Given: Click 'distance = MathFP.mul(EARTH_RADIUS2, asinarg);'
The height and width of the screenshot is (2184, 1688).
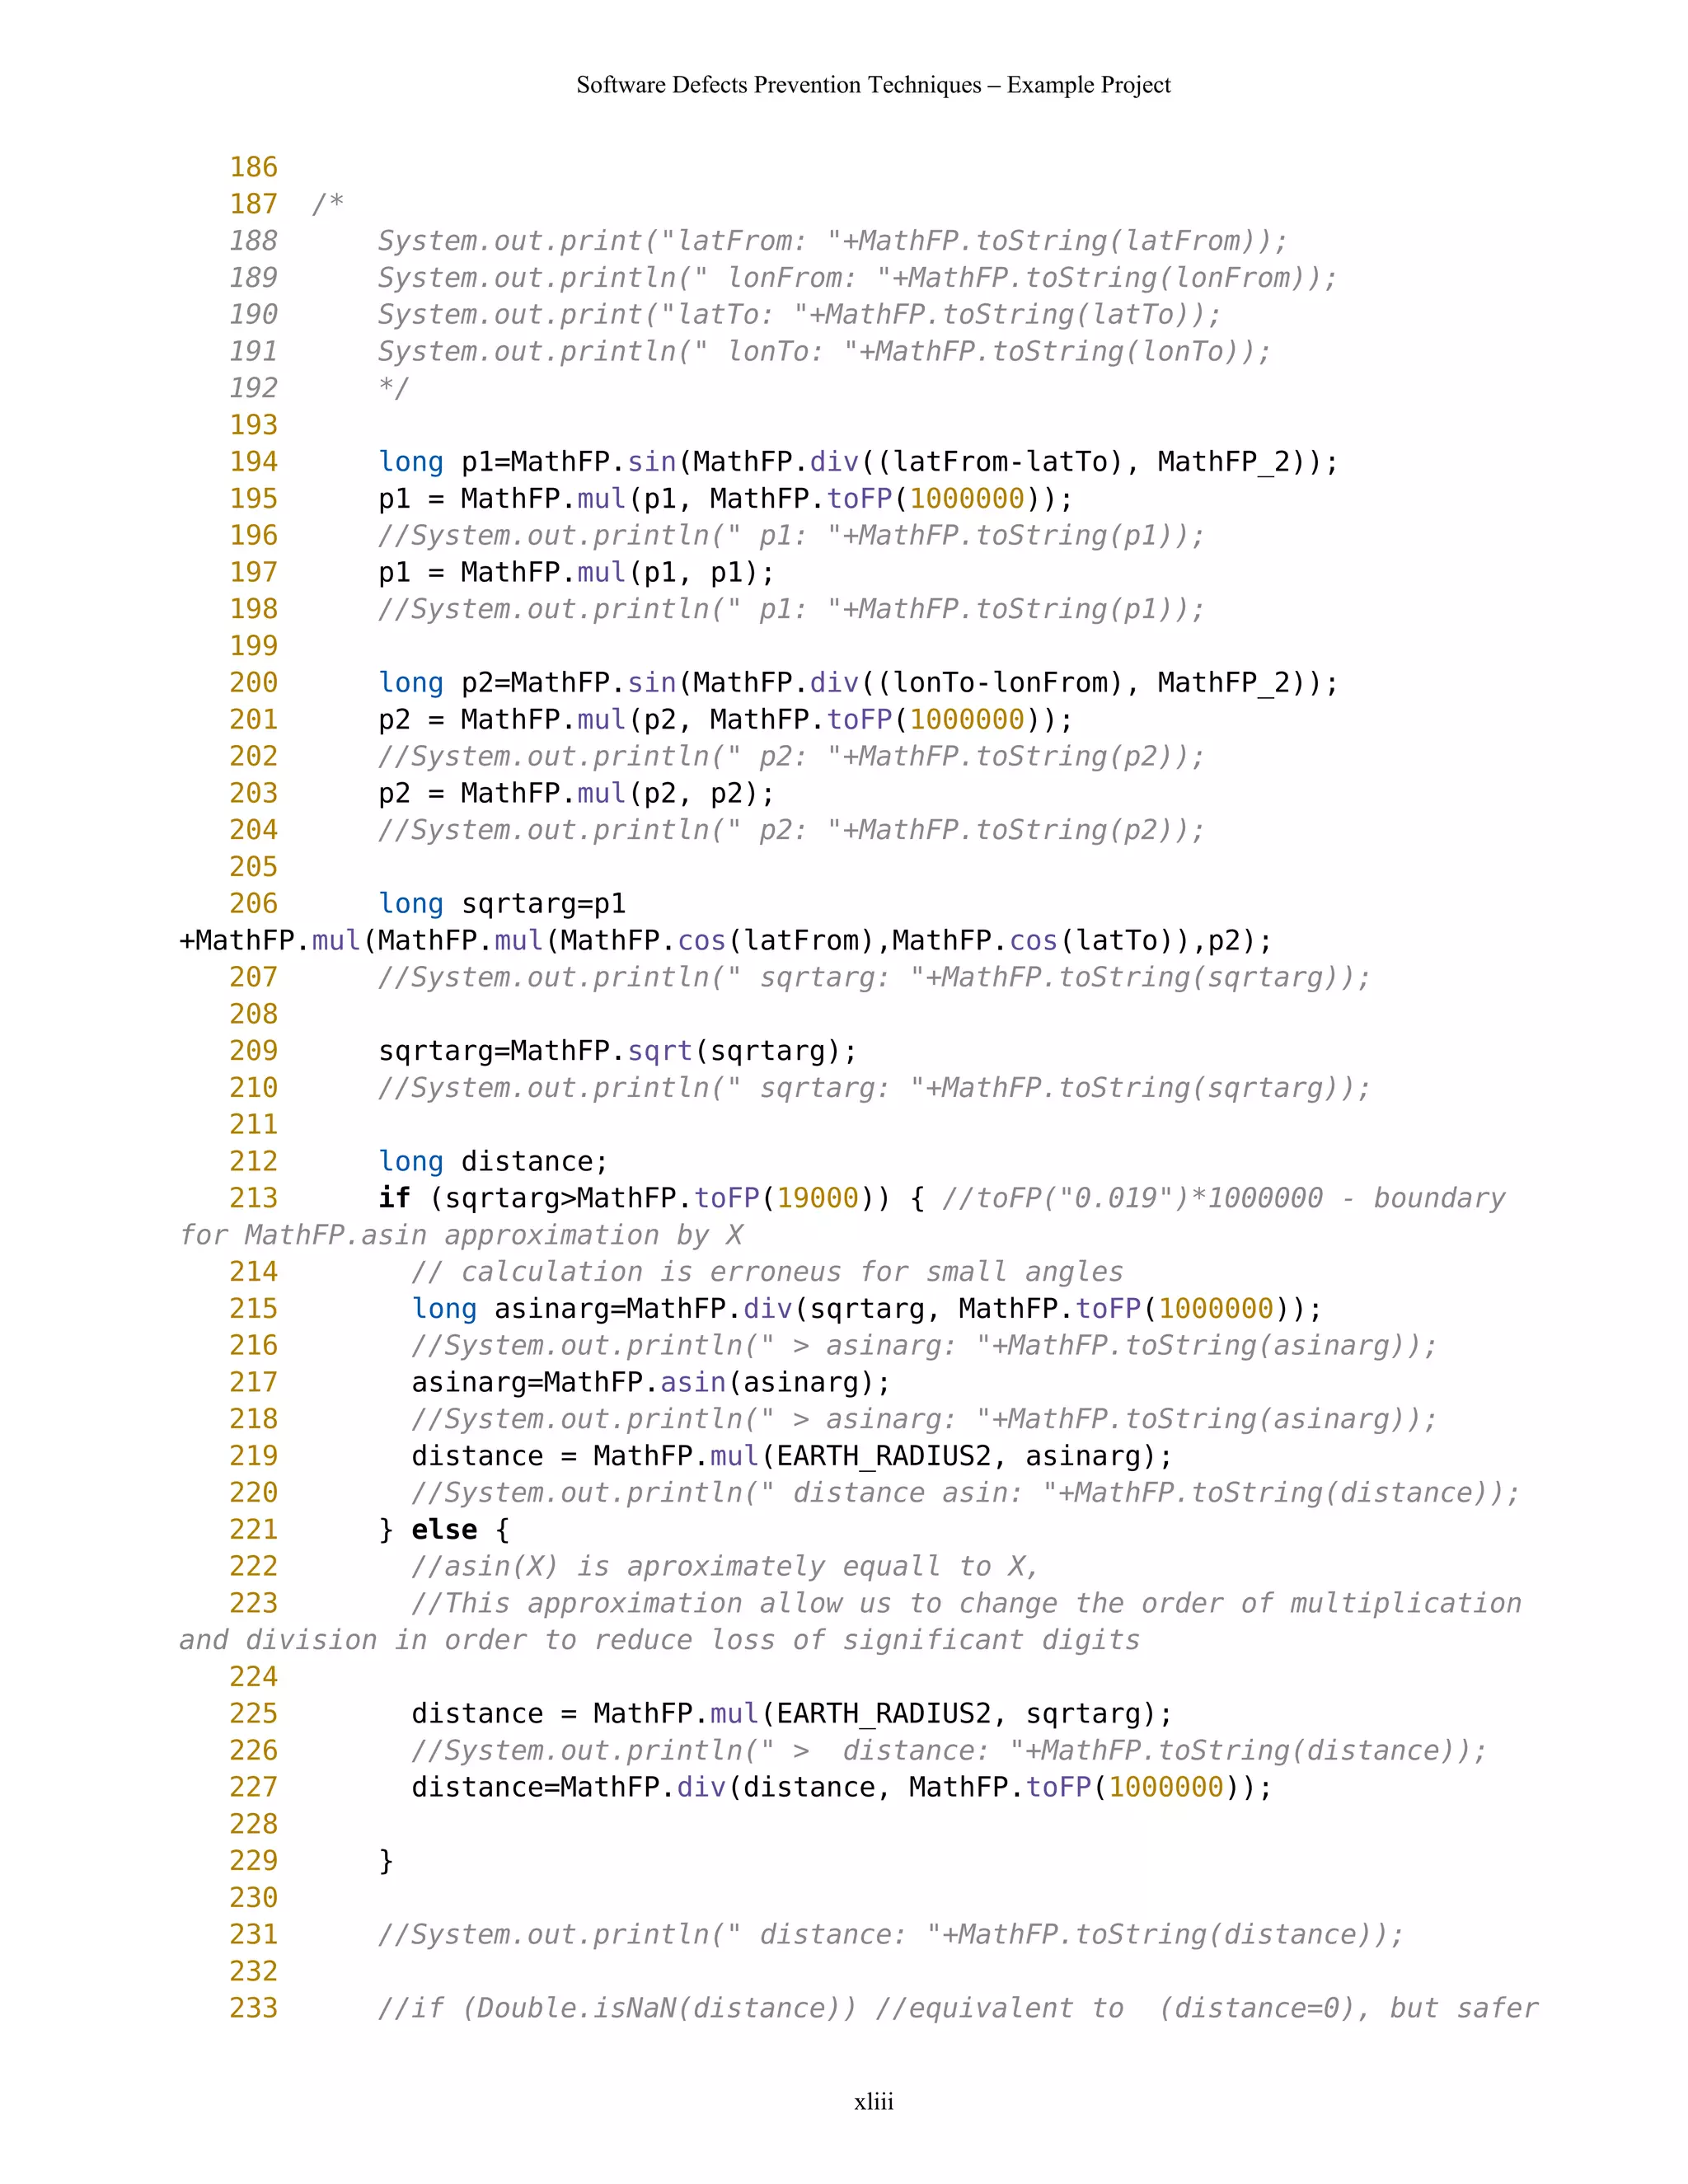Looking at the screenshot, I should click(x=791, y=1457).
